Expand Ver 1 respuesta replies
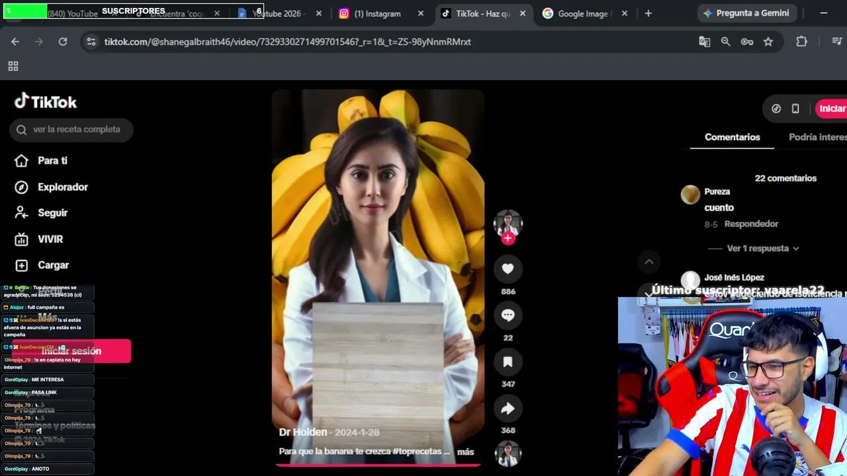Viewport: 847px width, 476px height. point(763,249)
